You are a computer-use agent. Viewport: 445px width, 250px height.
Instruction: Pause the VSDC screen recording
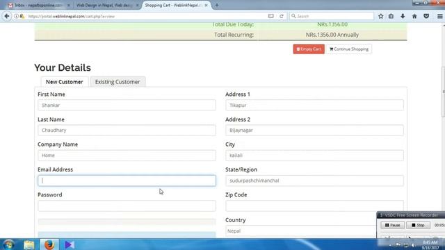tap(392, 225)
